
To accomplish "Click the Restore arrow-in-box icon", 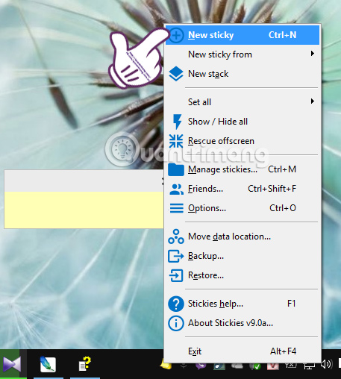I will (x=176, y=275).
